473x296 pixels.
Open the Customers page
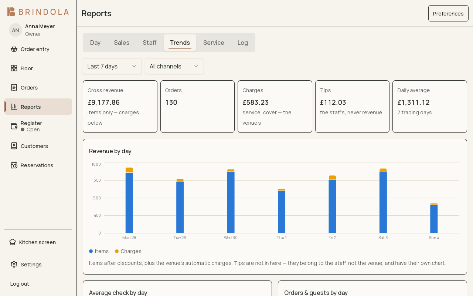38,146
